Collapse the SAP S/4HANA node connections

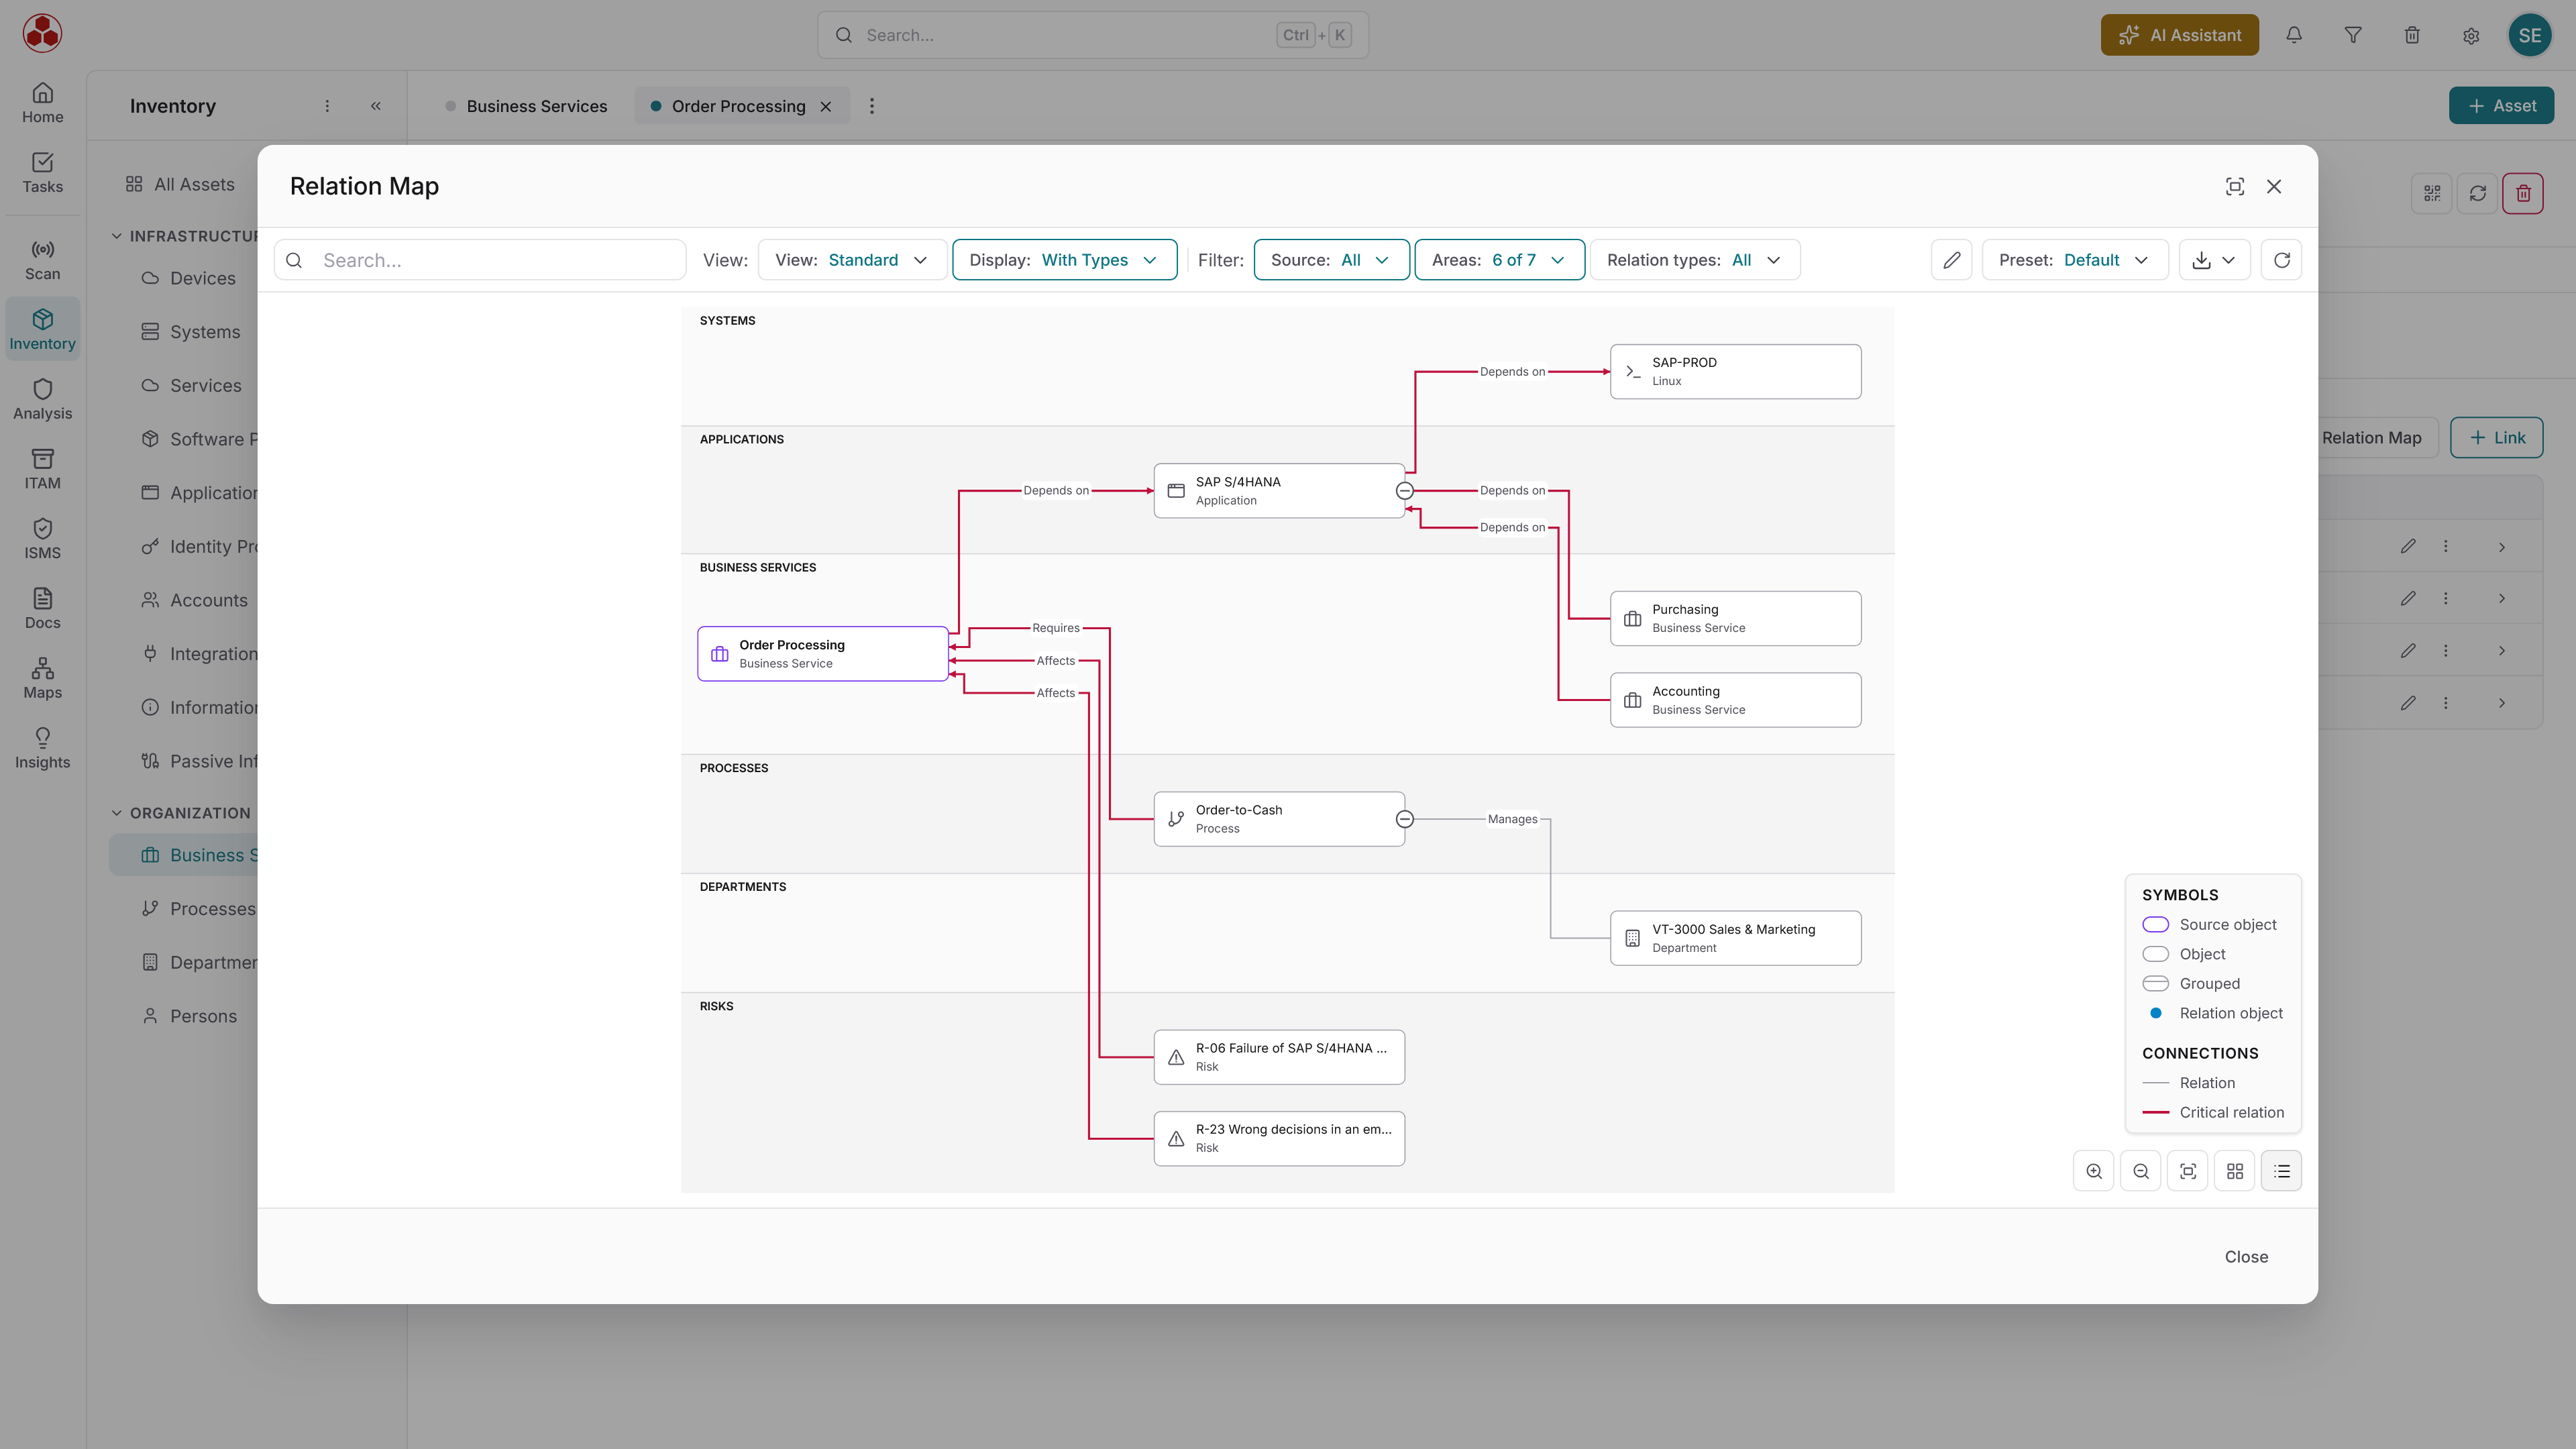(1405, 491)
